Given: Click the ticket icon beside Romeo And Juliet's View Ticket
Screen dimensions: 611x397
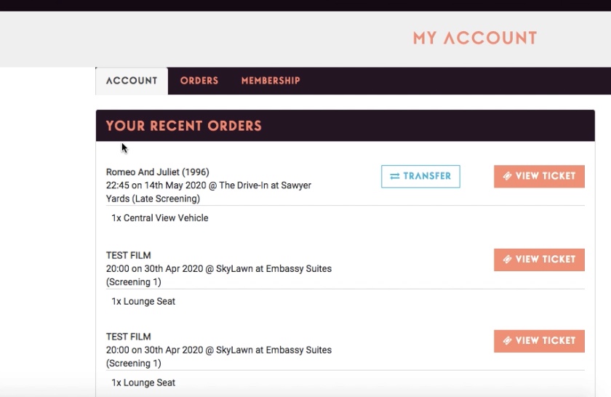Looking at the screenshot, I should coord(508,176).
